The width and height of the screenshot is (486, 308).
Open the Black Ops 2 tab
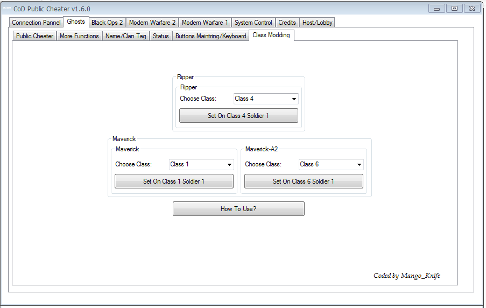click(107, 23)
